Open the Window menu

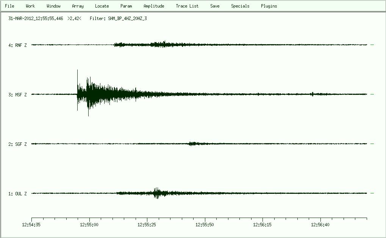(53, 6)
